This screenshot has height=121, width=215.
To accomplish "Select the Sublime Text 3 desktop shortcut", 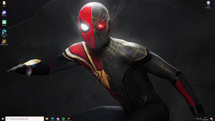I will click(4, 43).
